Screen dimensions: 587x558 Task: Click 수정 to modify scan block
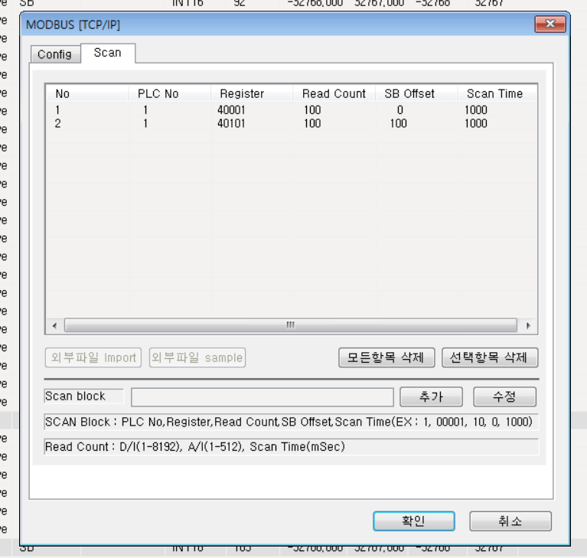[x=504, y=396]
